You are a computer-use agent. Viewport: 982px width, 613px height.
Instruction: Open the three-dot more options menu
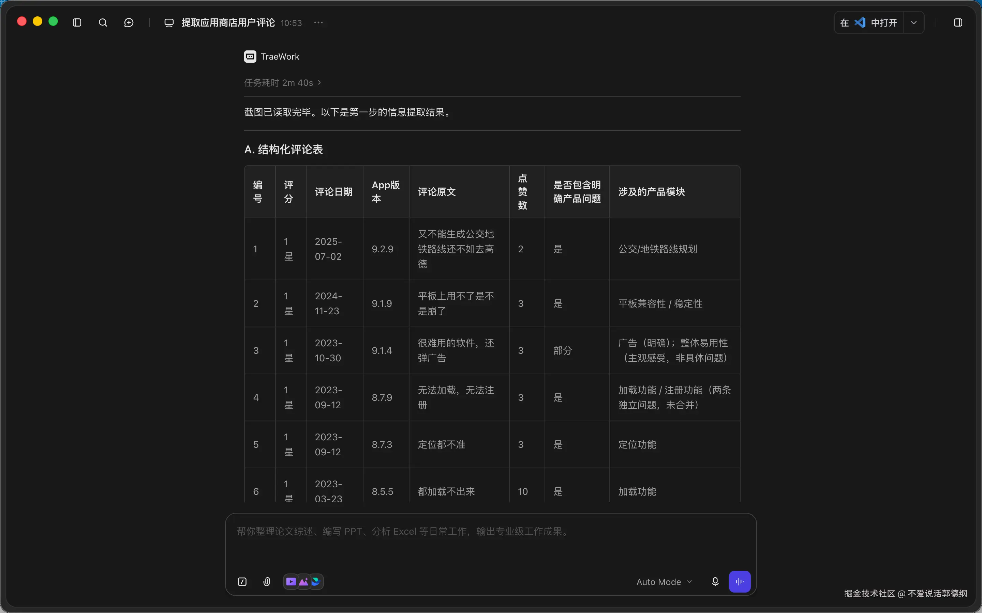pyautogui.click(x=318, y=23)
